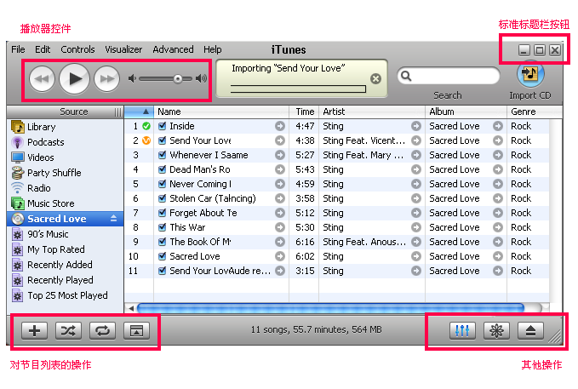Adjust the volume slider knob

(x=178, y=79)
